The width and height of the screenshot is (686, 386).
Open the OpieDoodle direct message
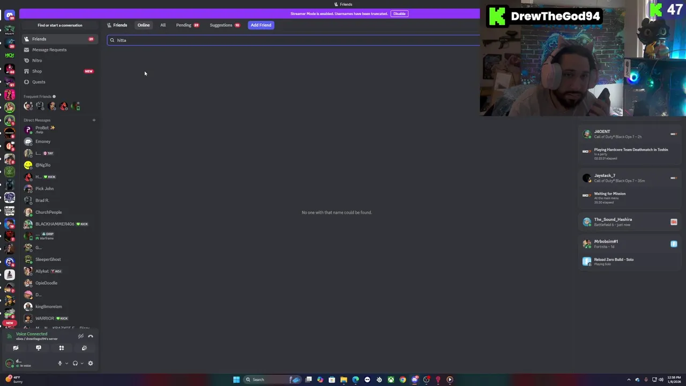[59, 283]
